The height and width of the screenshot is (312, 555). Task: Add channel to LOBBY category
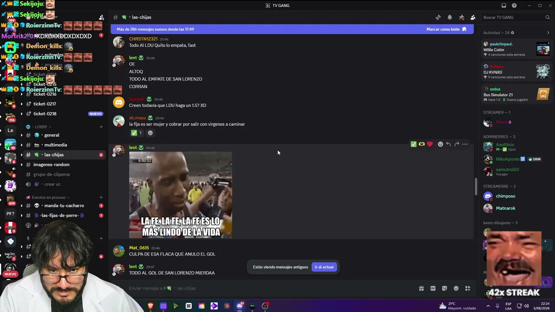(101, 127)
